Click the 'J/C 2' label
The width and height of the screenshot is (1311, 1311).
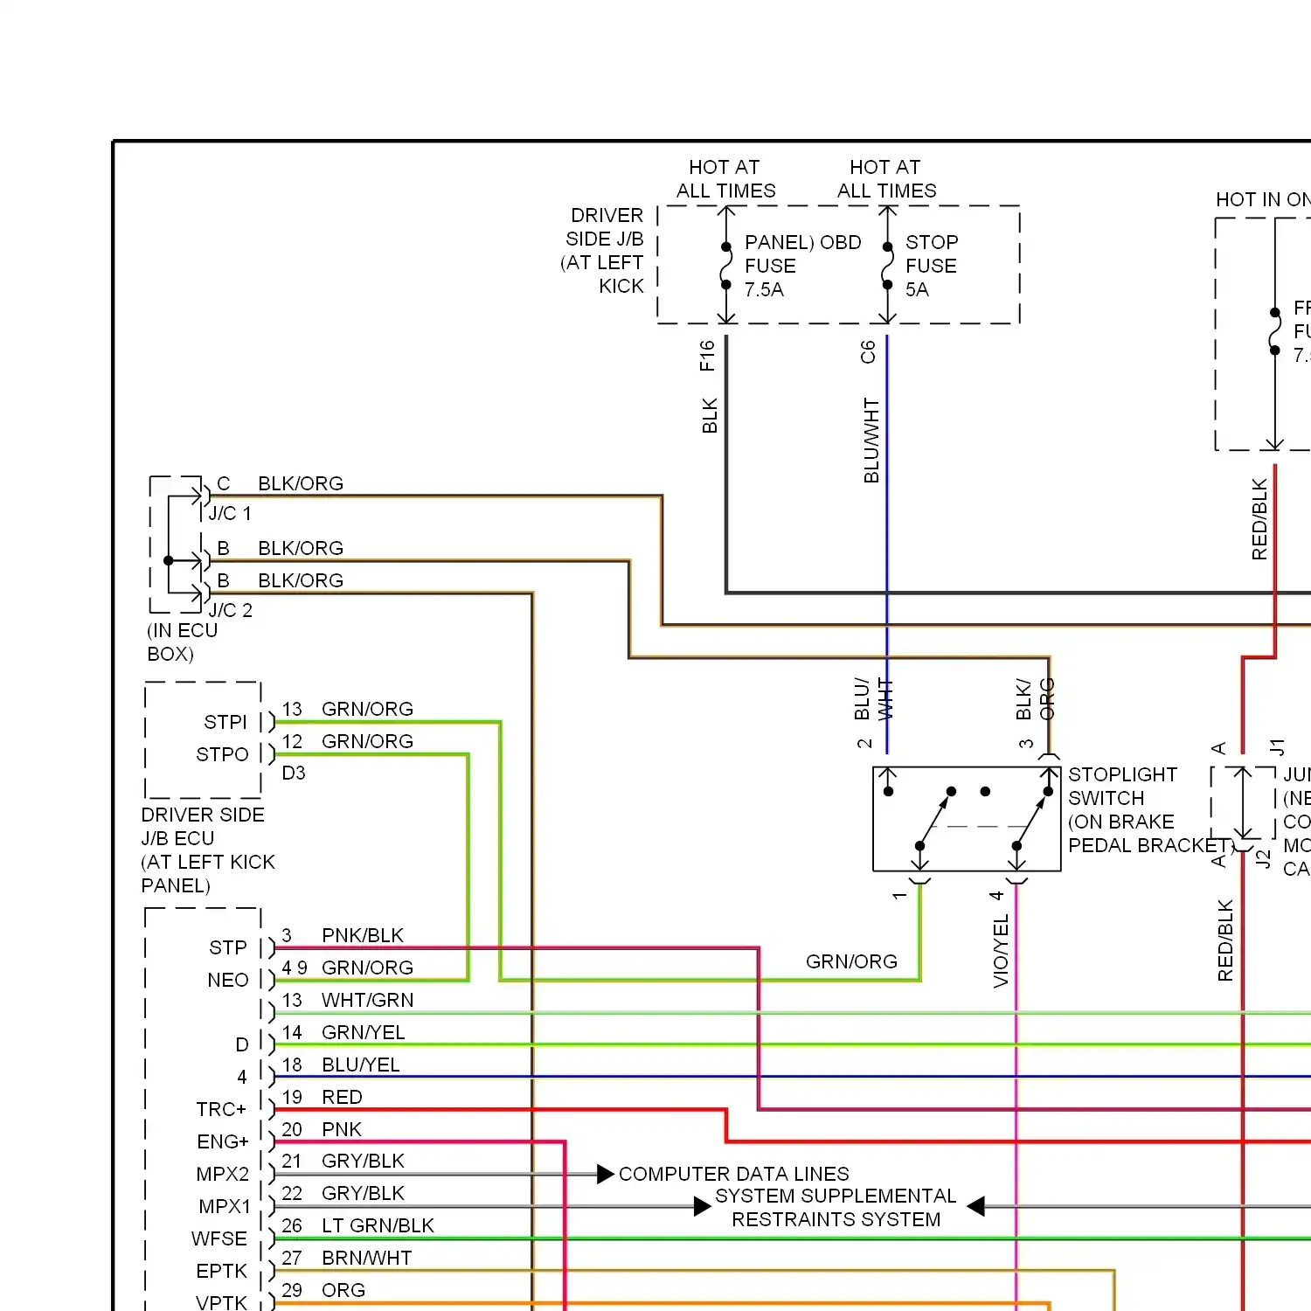tap(231, 610)
